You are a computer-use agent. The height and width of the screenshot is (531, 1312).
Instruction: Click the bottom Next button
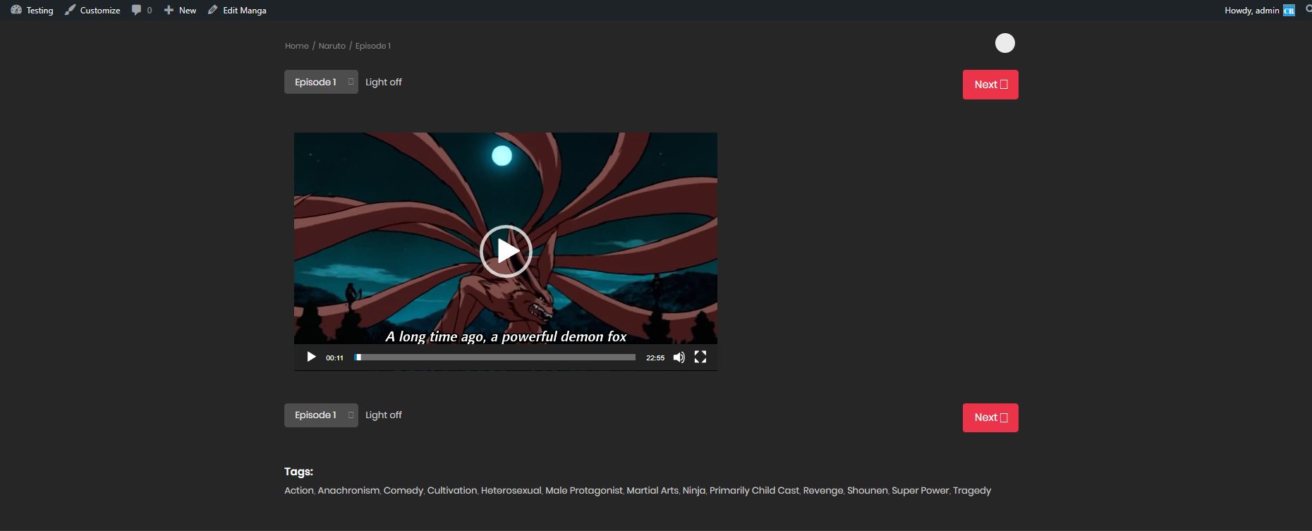990,417
